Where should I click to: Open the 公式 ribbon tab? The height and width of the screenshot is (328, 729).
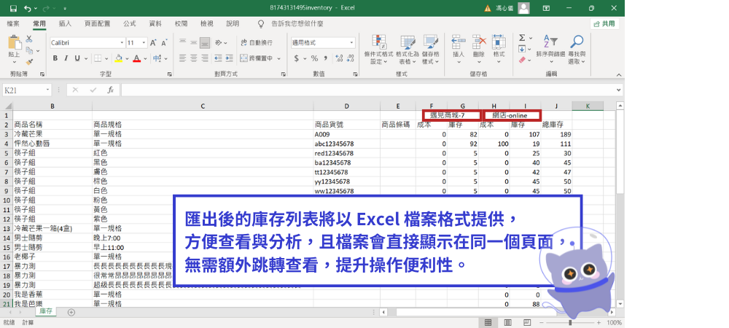pos(130,23)
